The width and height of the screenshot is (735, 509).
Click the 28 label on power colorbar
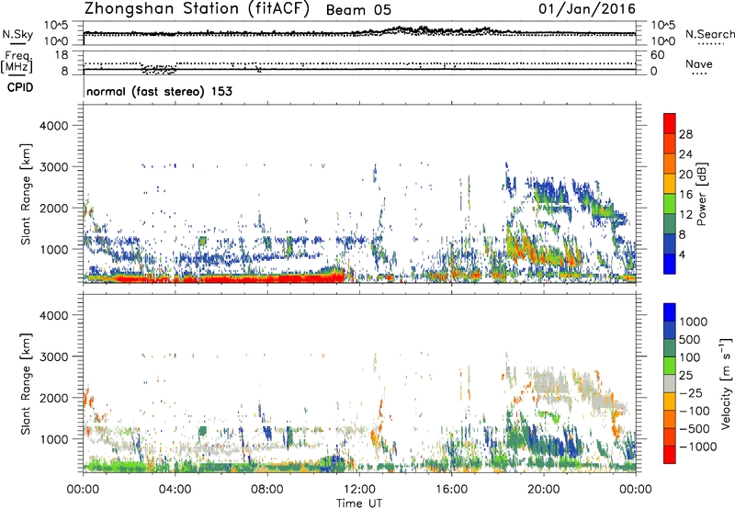(685, 134)
